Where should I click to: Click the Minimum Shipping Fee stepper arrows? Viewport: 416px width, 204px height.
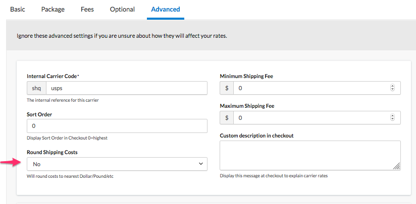tap(393, 88)
